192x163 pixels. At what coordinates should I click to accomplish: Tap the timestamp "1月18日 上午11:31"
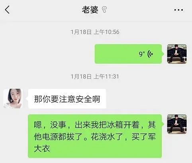pyautogui.click(x=95, y=77)
